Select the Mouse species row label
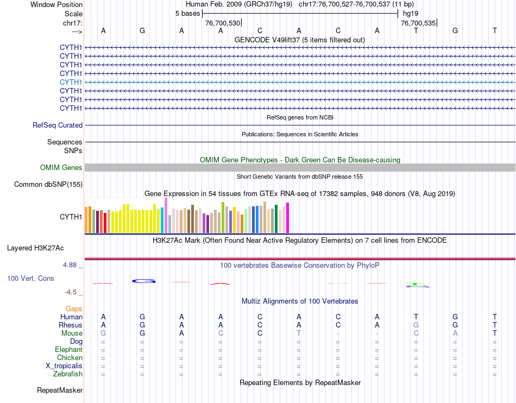 click(x=72, y=333)
